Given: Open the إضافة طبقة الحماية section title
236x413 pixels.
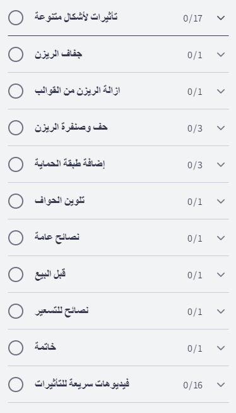Looking at the screenshot, I should pos(70,164).
